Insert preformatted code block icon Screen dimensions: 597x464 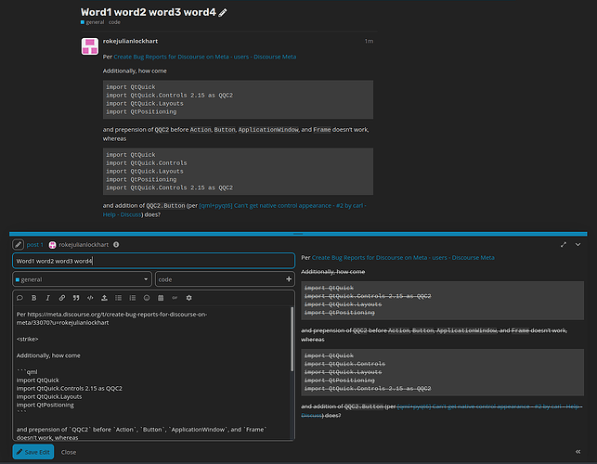click(90, 298)
